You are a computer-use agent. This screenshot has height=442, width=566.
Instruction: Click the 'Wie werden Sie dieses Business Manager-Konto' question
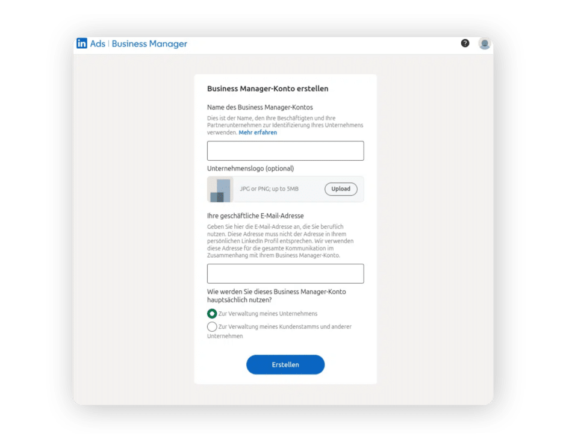point(276,296)
